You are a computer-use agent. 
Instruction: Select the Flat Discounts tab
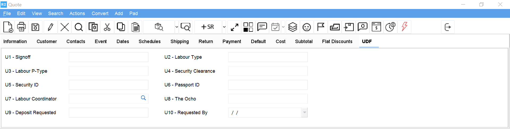tap(337, 42)
